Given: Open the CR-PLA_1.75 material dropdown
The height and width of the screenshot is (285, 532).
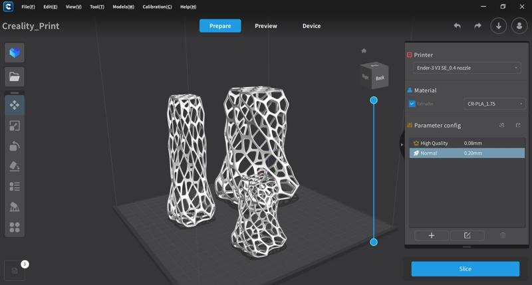Looking at the screenshot, I should [x=495, y=104].
